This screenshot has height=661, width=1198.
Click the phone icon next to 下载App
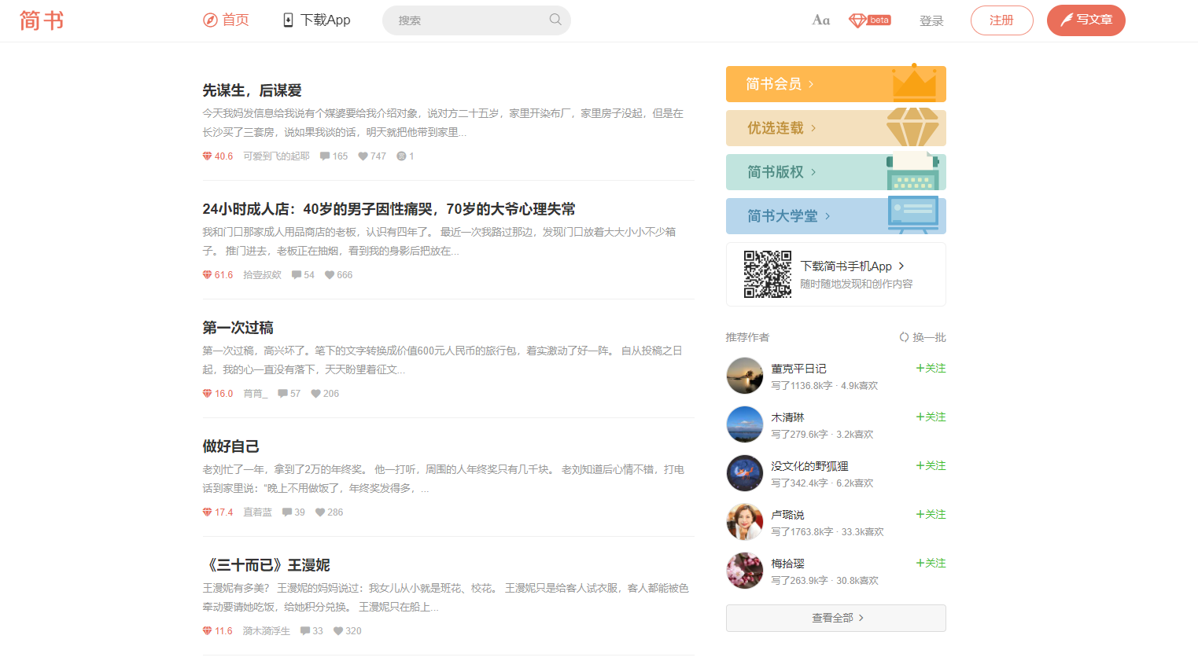pyautogui.click(x=286, y=19)
